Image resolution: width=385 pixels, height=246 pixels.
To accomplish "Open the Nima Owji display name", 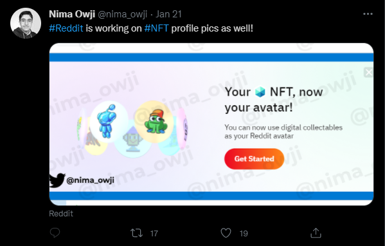I will coord(72,14).
